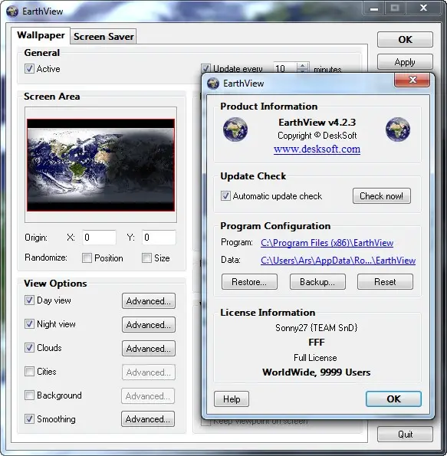
Task: Toggle the Smoothing checkbox
Action: click(29, 419)
